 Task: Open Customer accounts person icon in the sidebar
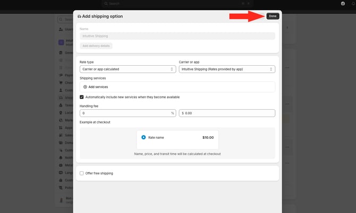61,90
